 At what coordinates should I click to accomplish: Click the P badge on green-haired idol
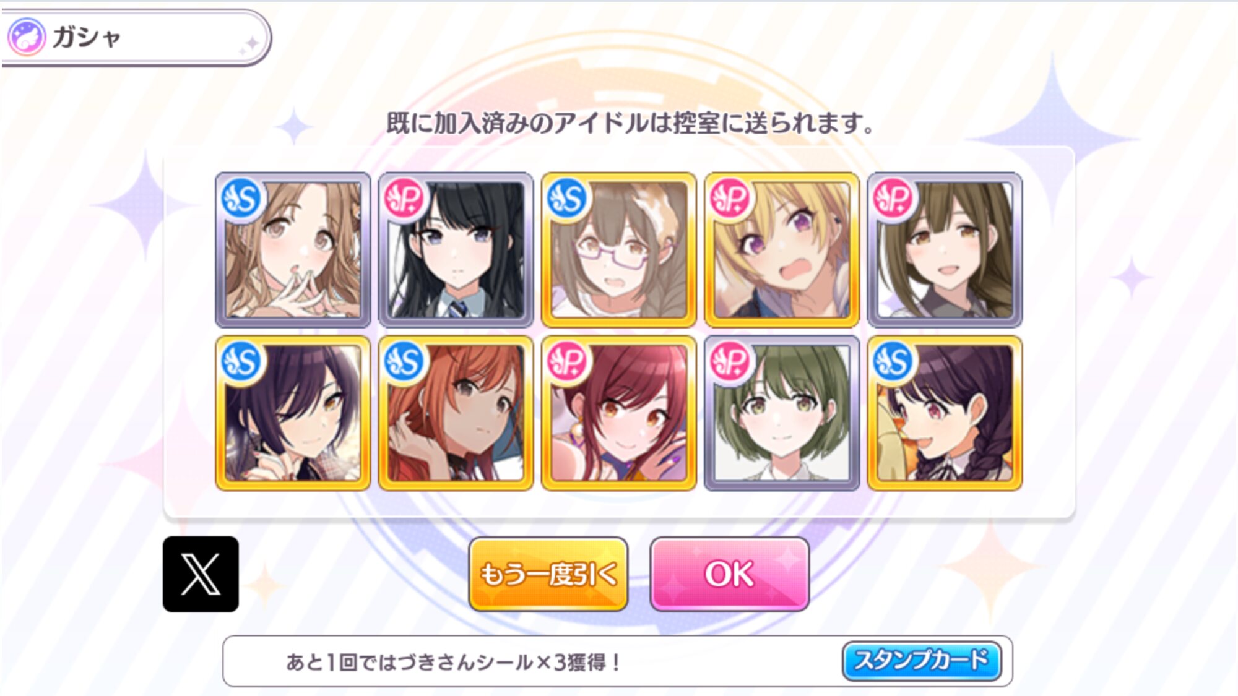point(730,362)
